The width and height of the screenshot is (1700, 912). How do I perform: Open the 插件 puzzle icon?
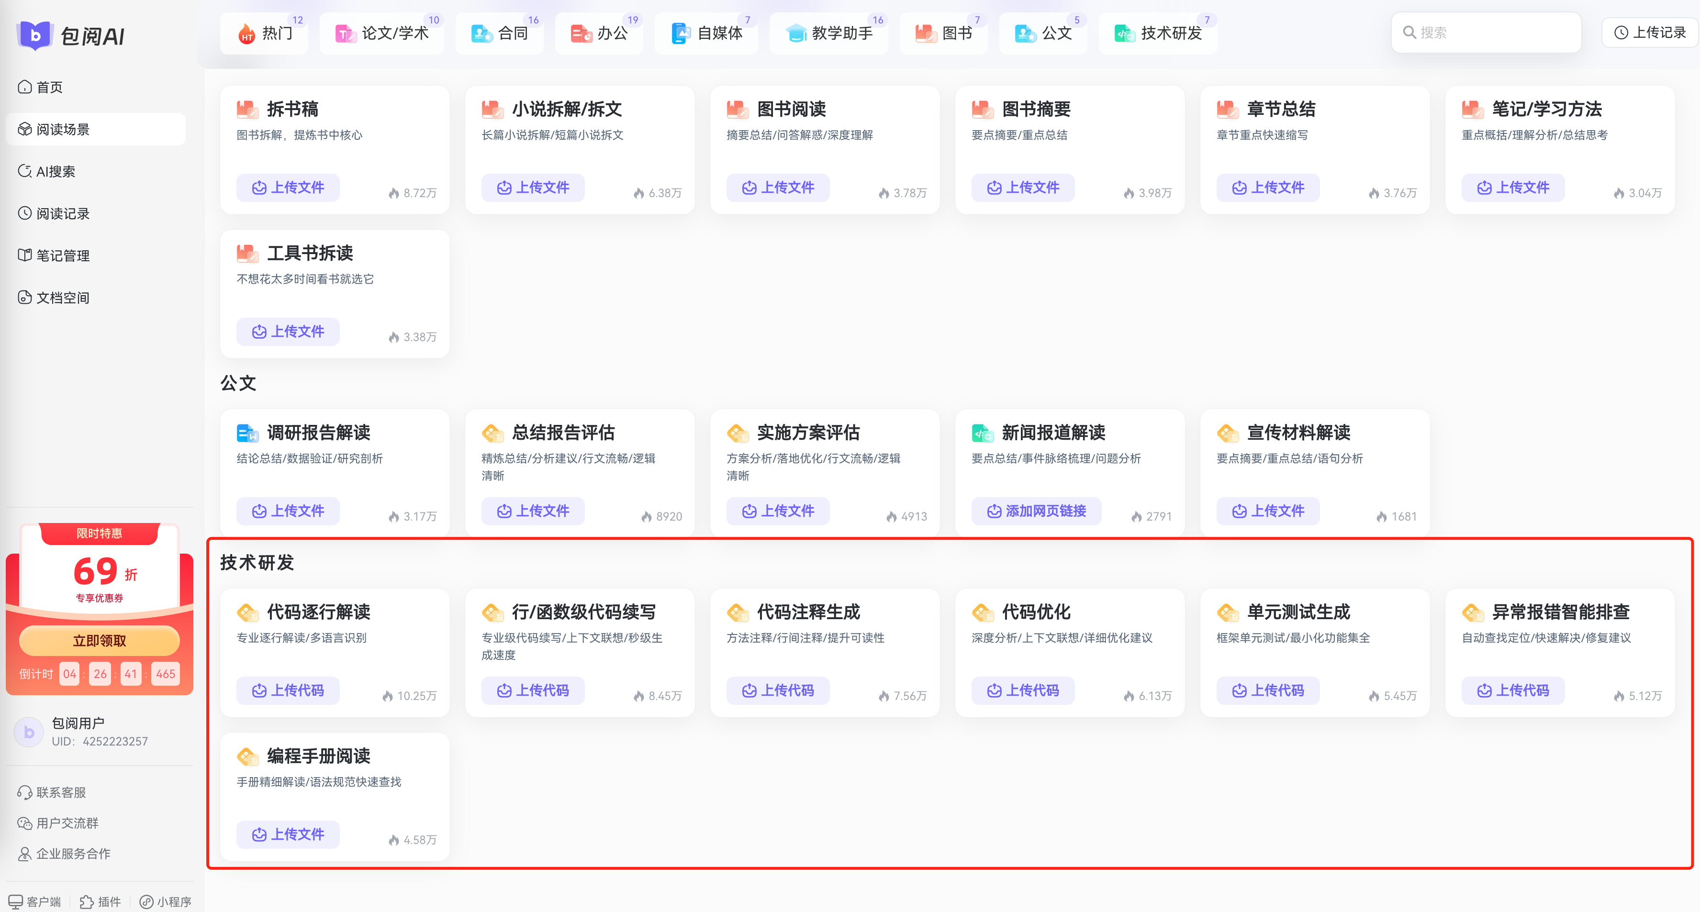coord(87,901)
